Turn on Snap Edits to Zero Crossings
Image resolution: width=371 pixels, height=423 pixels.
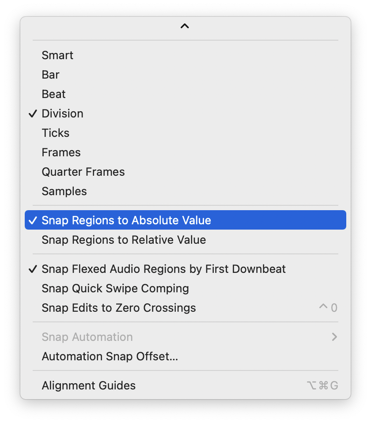click(x=119, y=308)
